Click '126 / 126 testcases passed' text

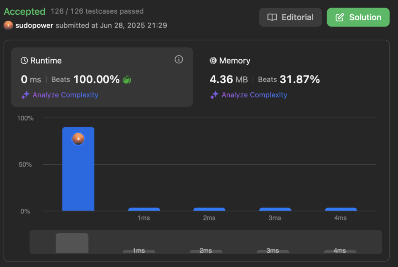[x=97, y=11]
